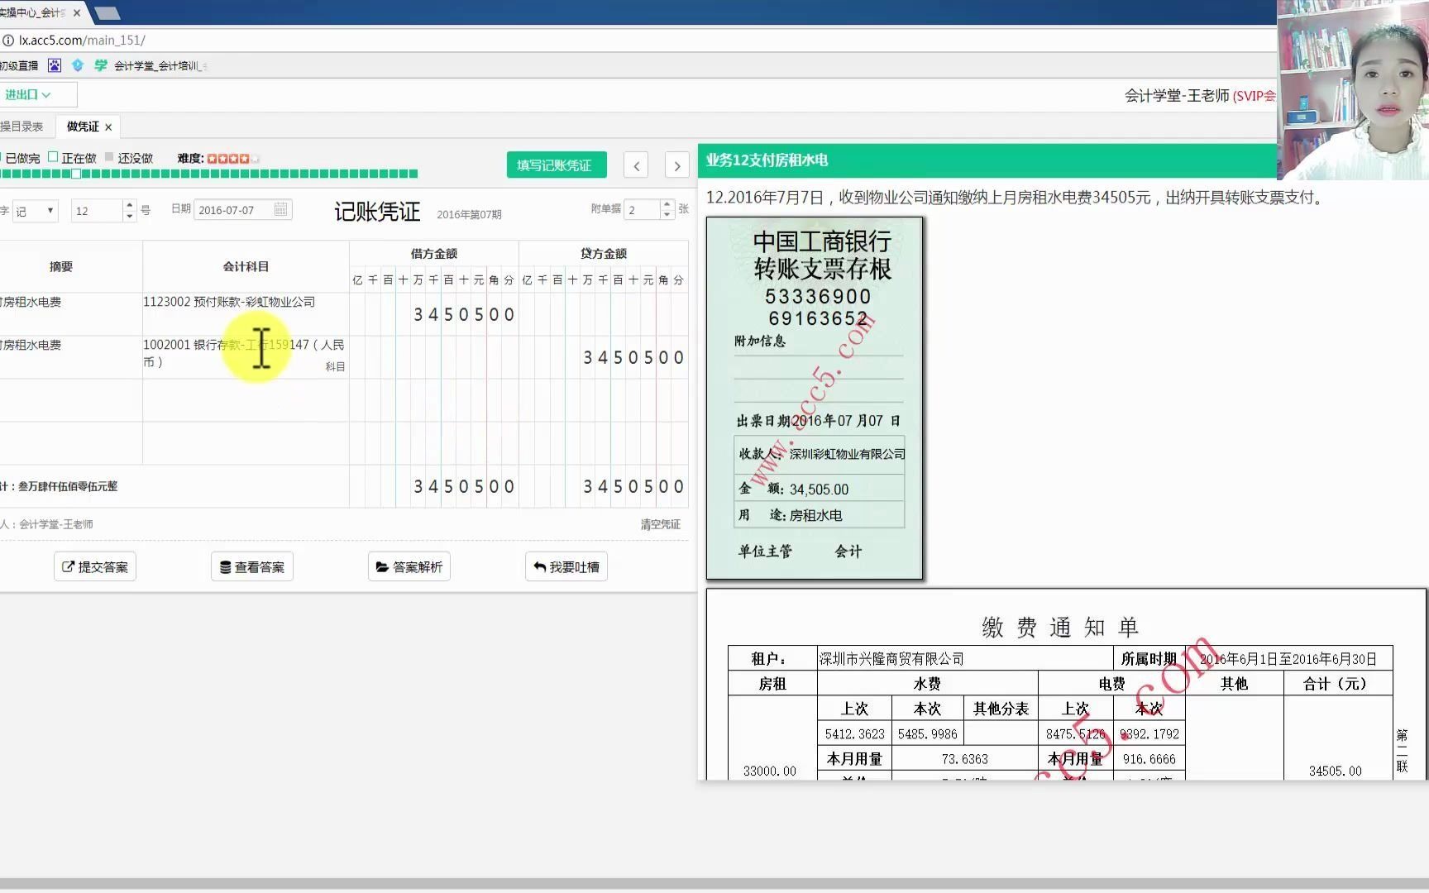Click the teacher webcam video overlay
Viewport: 1429px width, 893px height.
pyautogui.click(x=1353, y=89)
